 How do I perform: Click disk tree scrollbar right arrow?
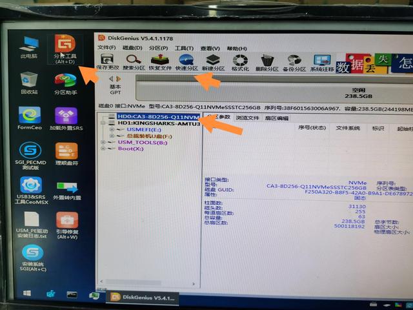click(x=194, y=284)
